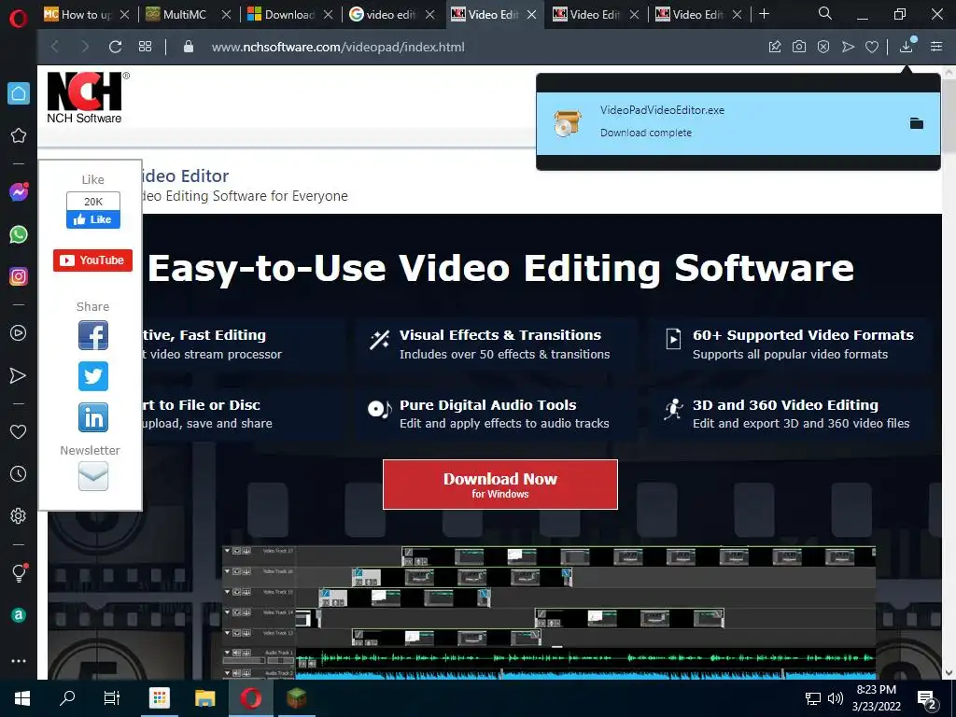This screenshot has height=717, width=956.
Task: Open the Player sidebar icon
Action: pyautogui.click(x=19, y=333)
